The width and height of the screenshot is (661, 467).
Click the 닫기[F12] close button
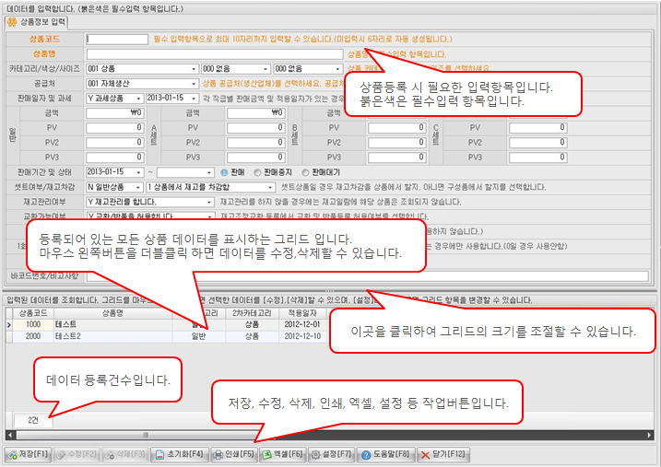click(443, 455)
